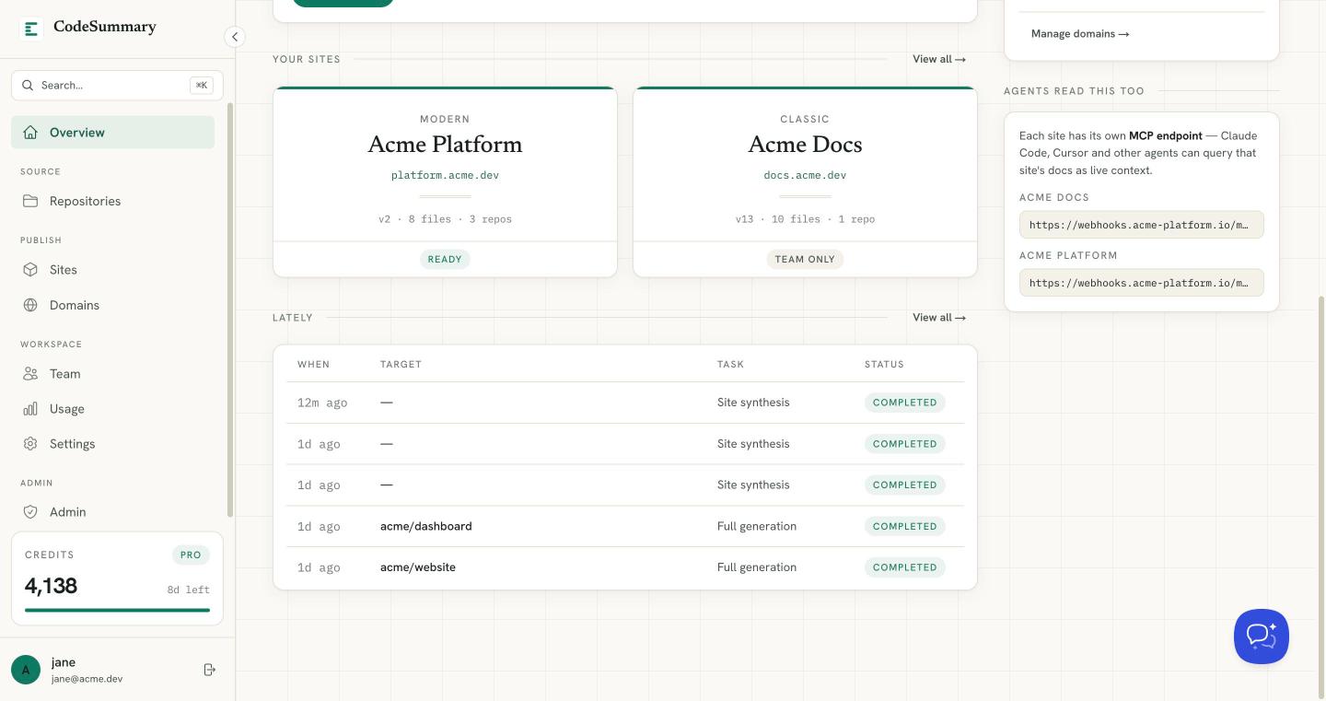
Task: Click the WHEN column header
Action: pyautogui.click(x=313, y=365)
